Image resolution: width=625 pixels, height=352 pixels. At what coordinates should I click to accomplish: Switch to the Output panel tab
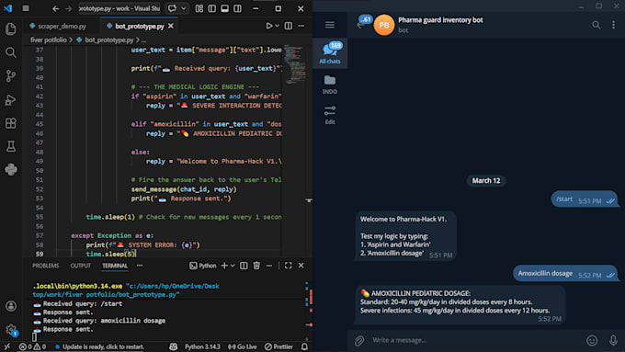(x=81, y=266)
